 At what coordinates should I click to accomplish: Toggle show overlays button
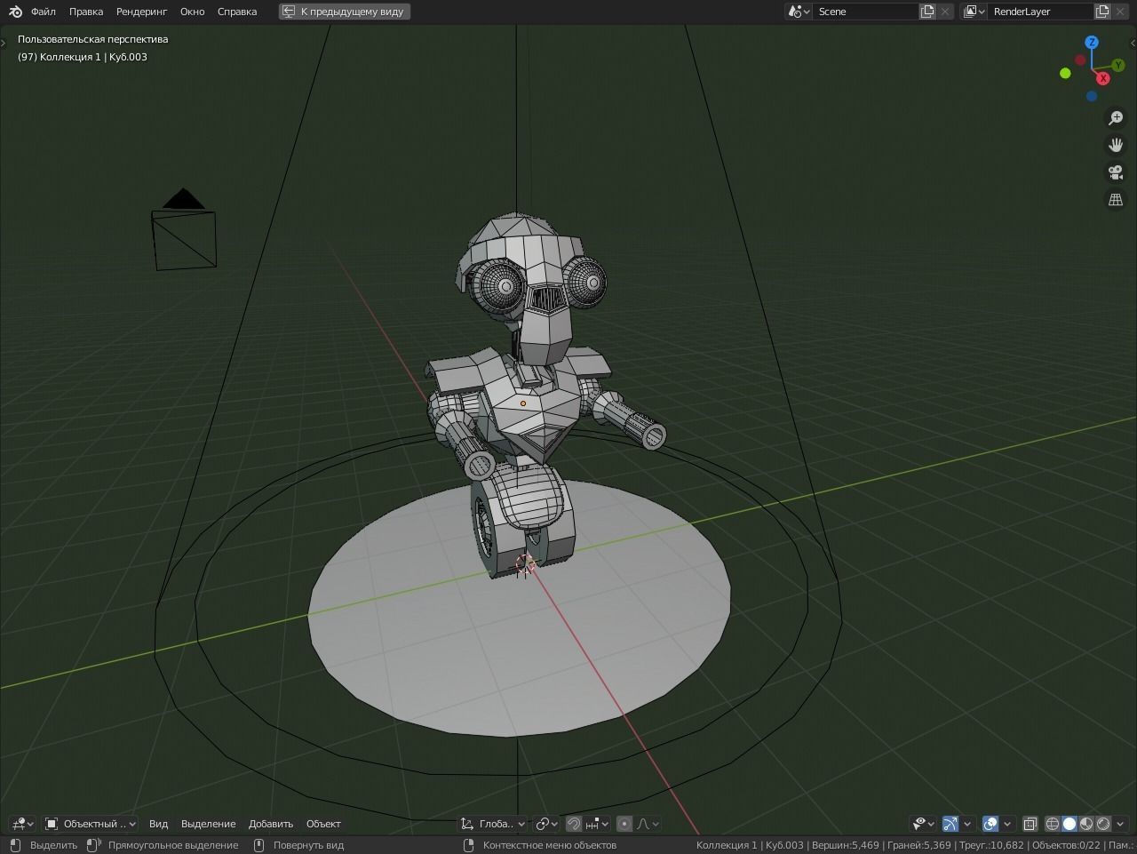990,824
